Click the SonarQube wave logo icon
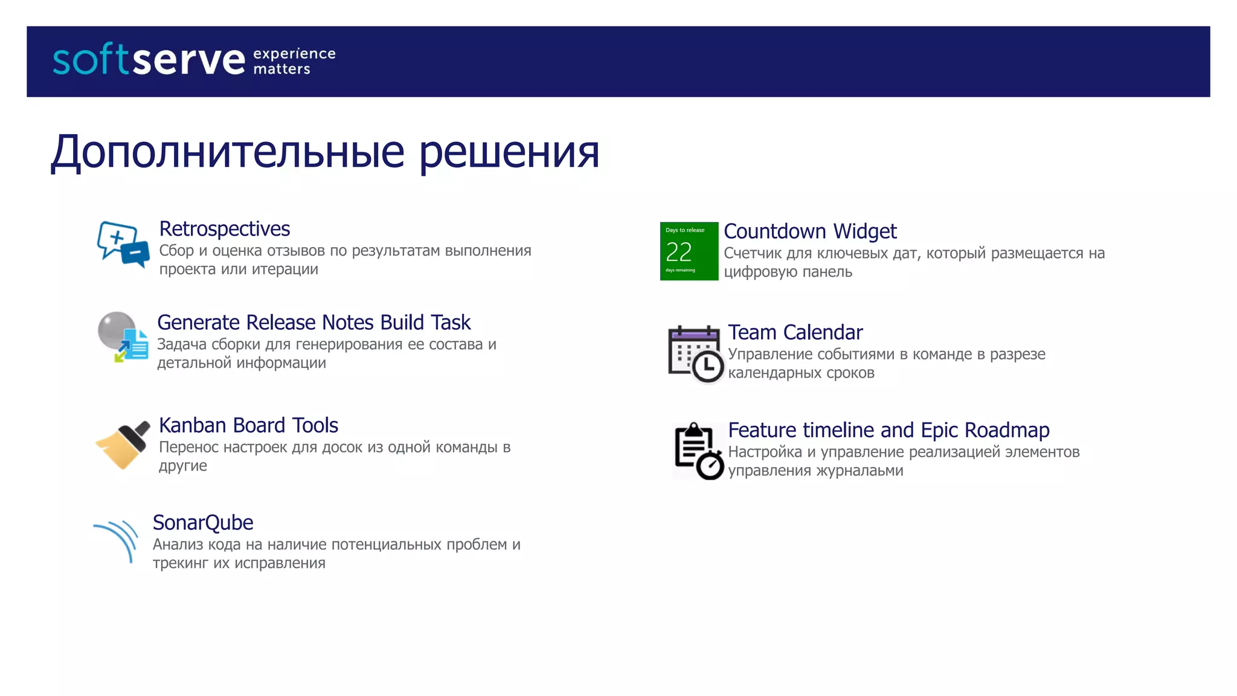1237x696 pixels. click(116, 541)
